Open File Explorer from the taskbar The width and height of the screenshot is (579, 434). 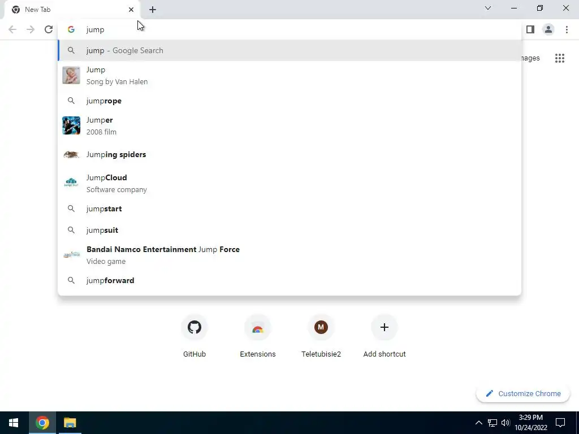tap(70, 423)
